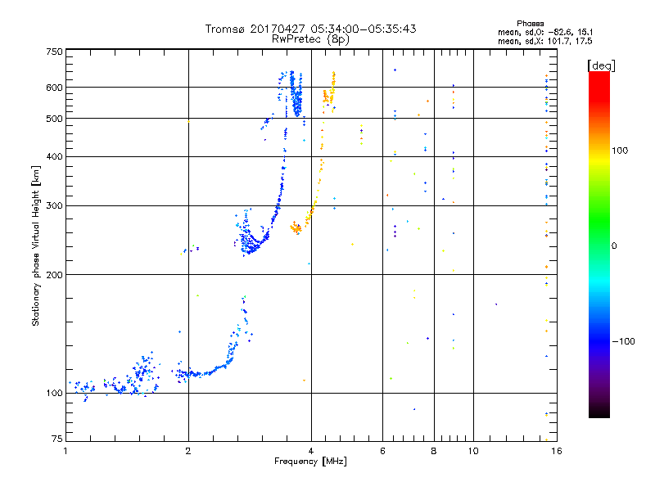The width and height of the screenshot is (655, 491).
Task: Click the orange echo cluster near 260 km
Action: click(296, 228)
